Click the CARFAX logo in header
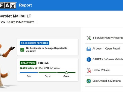123x92 pixels. (8, 5)
